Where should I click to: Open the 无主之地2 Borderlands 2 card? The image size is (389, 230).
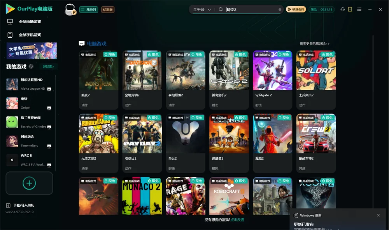point(98,143)
